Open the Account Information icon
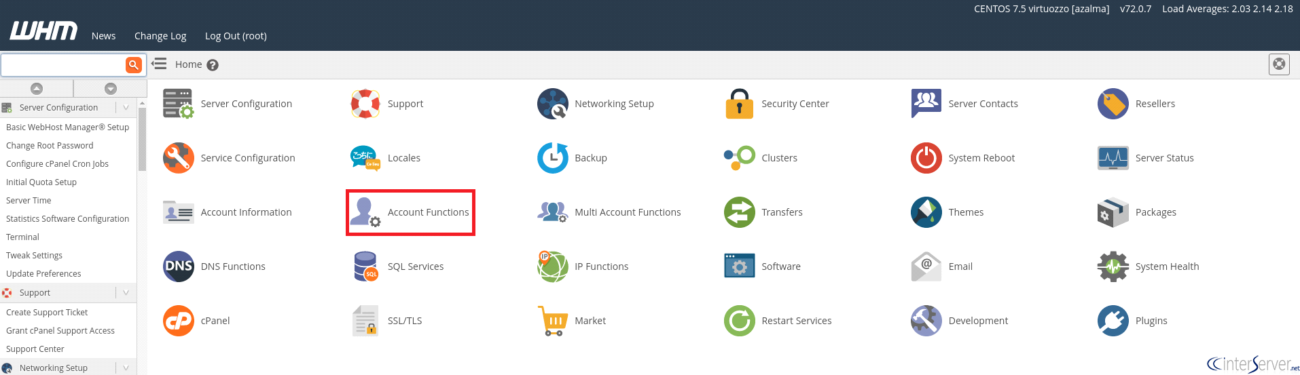Image resolution: width=1300 pixels, height=375 pixels. pyautogui.click(x=178, y=212)
